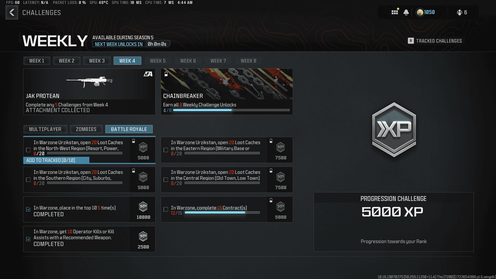Click the 2500 XP reward value
The height and width of the screenshot is (279, 496).
coord(143,247)
